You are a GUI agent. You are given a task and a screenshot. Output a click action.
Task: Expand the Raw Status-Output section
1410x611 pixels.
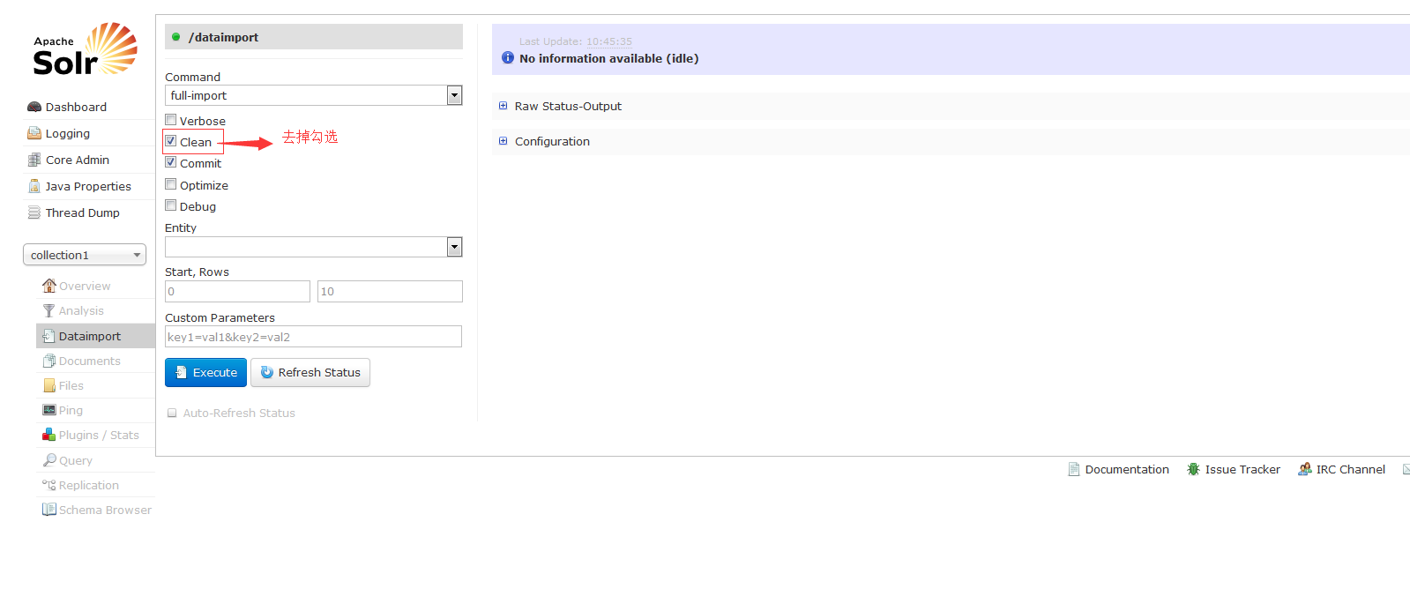[x=568, y=106]
